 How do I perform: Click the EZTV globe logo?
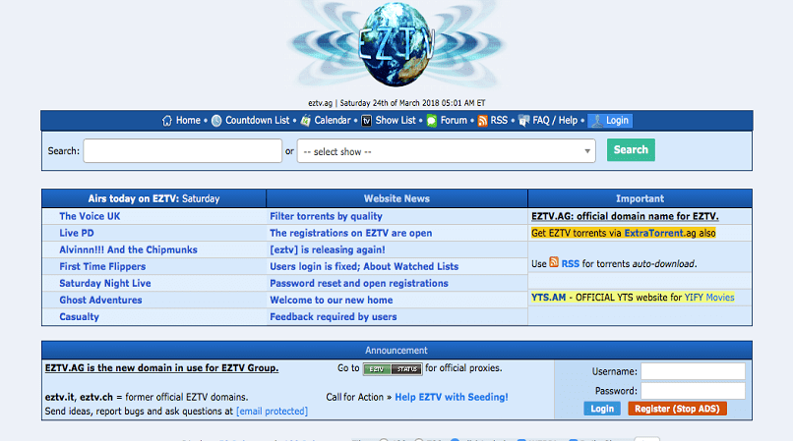coord(397,44)
